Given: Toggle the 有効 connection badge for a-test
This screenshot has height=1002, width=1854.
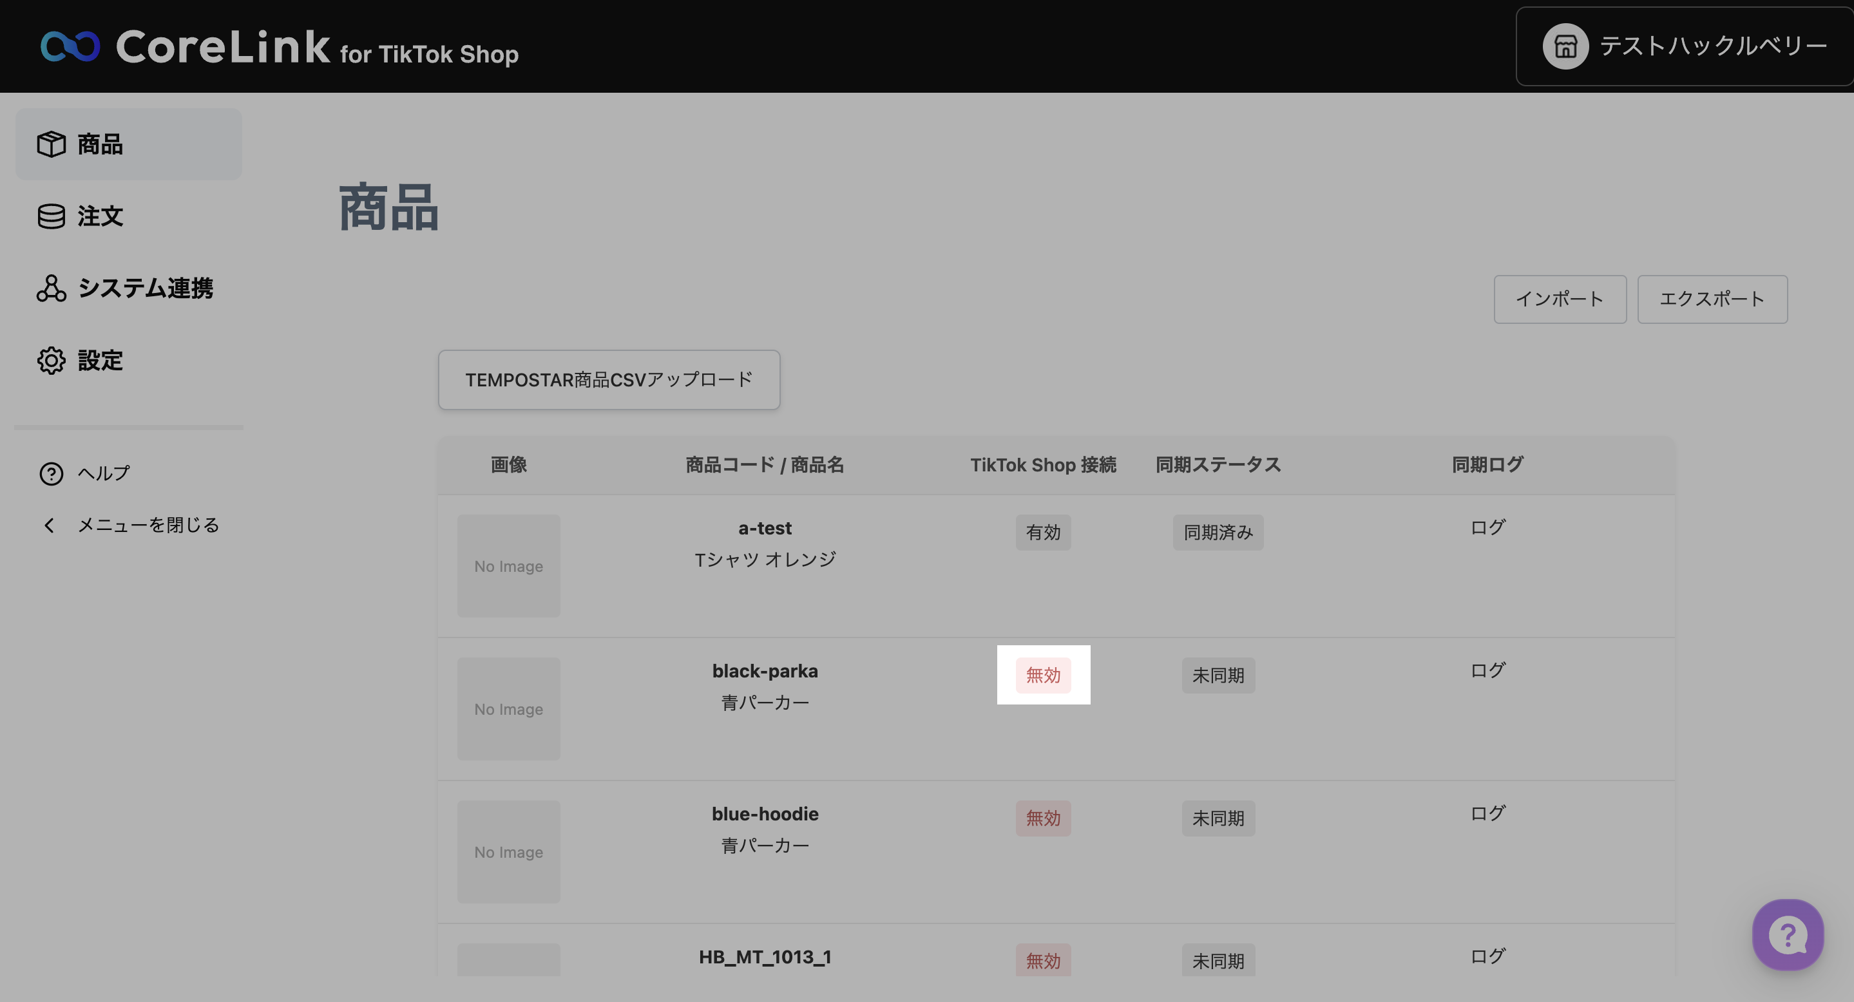Looking at the screenshot, I should click(1043, 533).
